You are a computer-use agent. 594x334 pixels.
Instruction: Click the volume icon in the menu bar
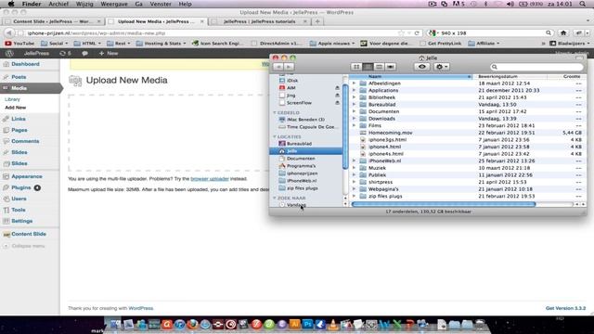[x=510, y=4]
